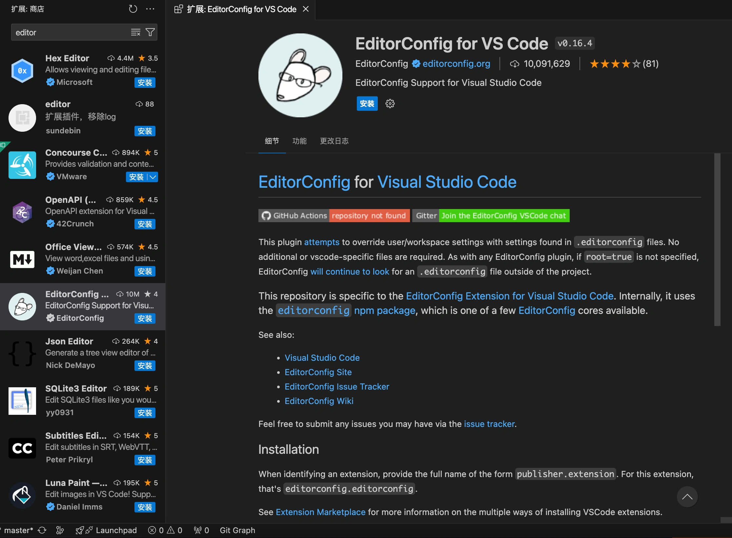Image resolution: width=732 pixels, height=538 pixels.
Task: Open the manage gear for EditorConfig extension
Action: tap(390, 104)
